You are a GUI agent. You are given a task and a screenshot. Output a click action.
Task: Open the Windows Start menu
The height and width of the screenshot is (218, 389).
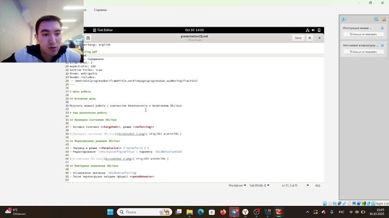(x=110, y=212)
